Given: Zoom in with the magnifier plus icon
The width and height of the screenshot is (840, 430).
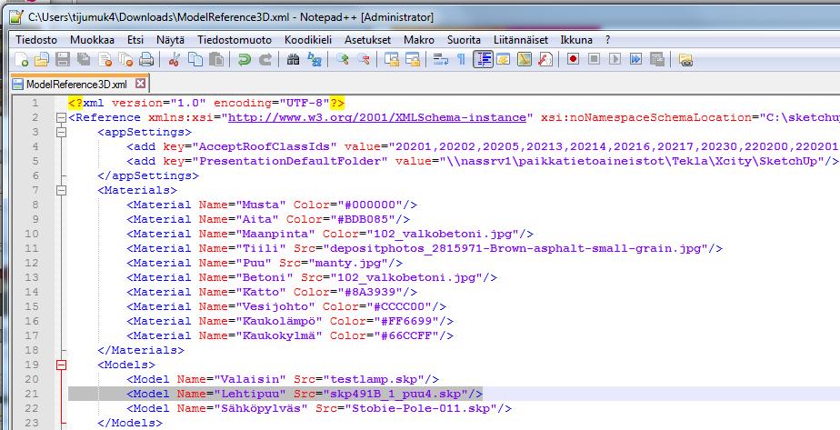Looking at the screenshot, I should tap(343, 59).
